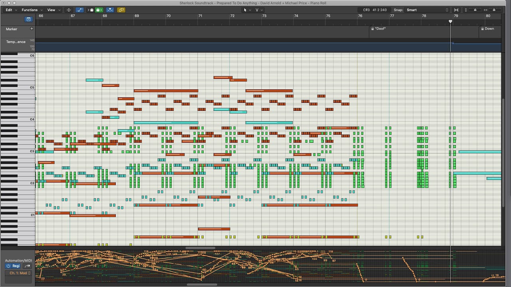The height and width of the screenshot is (287, 511).
Task: Click the playhead handle in the ruler
Action: click(x=450, y=22)
